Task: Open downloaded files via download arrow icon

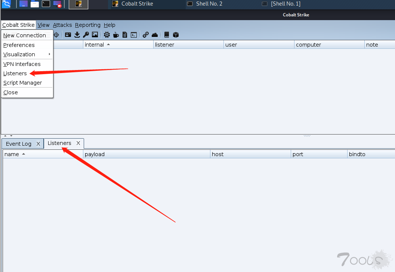Action: pos(77,35)
